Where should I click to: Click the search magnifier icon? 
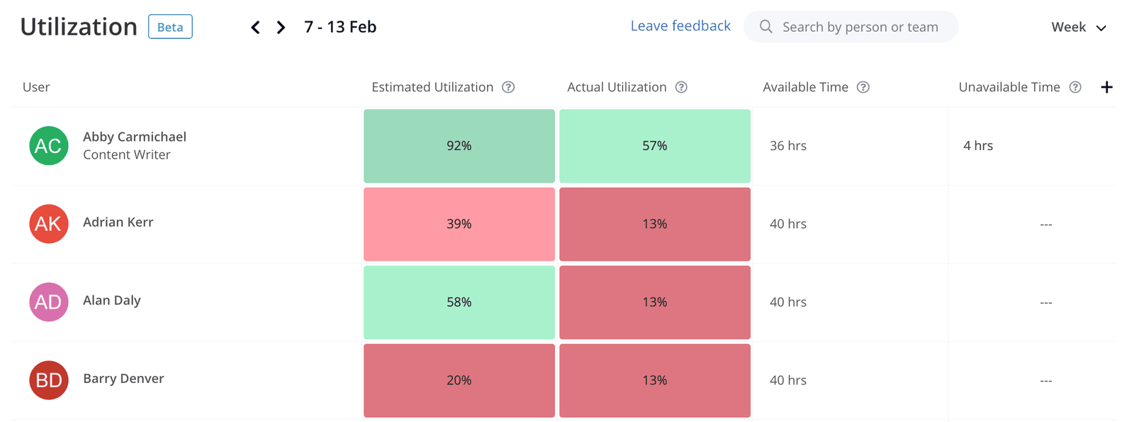765,27
